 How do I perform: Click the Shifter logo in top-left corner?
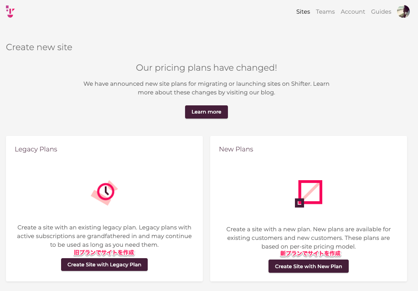tap(10, 11)
